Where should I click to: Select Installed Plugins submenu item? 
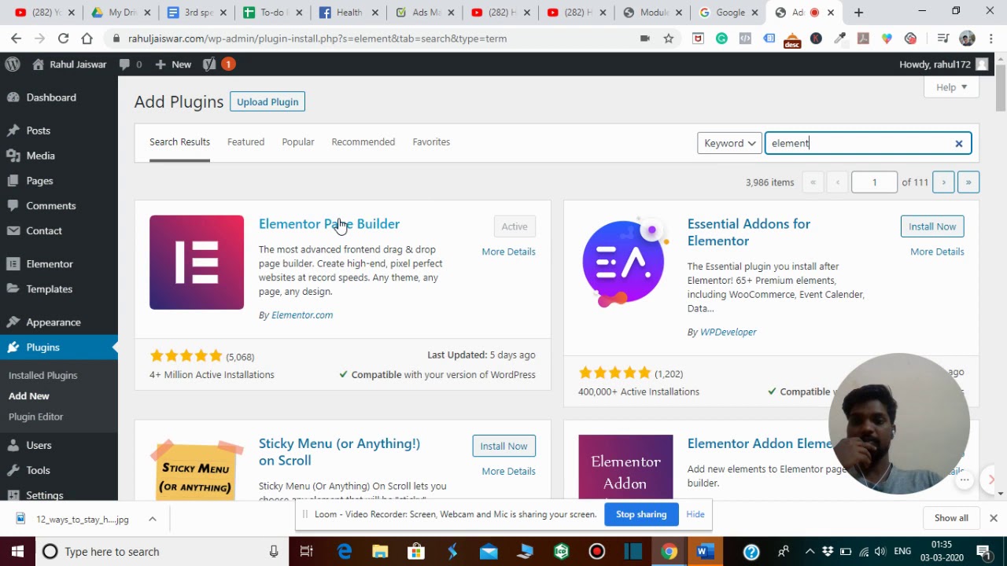click(43, 376)
